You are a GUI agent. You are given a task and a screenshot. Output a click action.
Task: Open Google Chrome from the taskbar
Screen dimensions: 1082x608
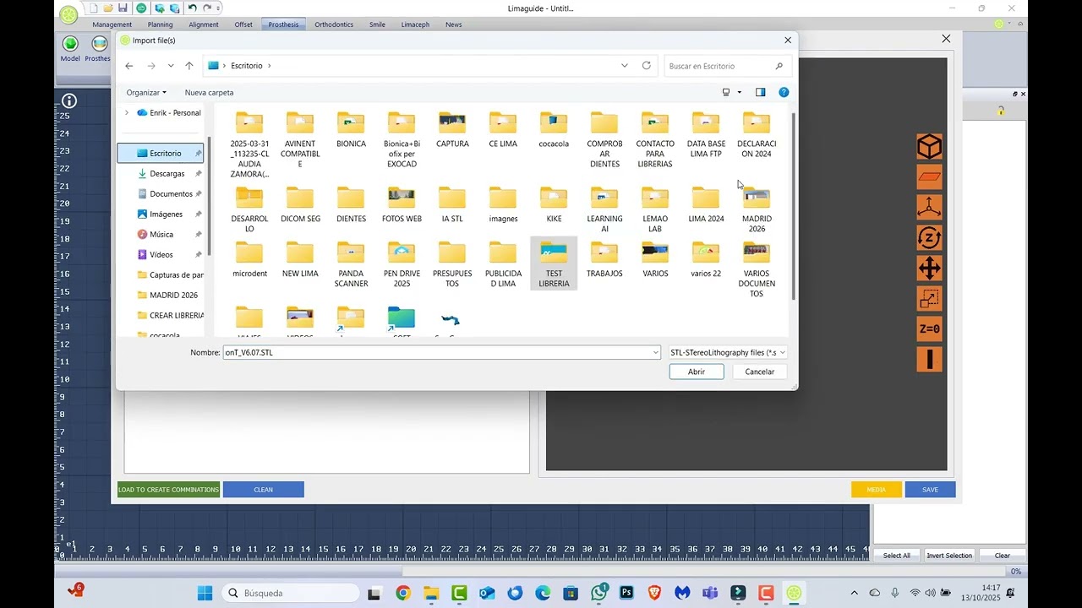[403, 593]
